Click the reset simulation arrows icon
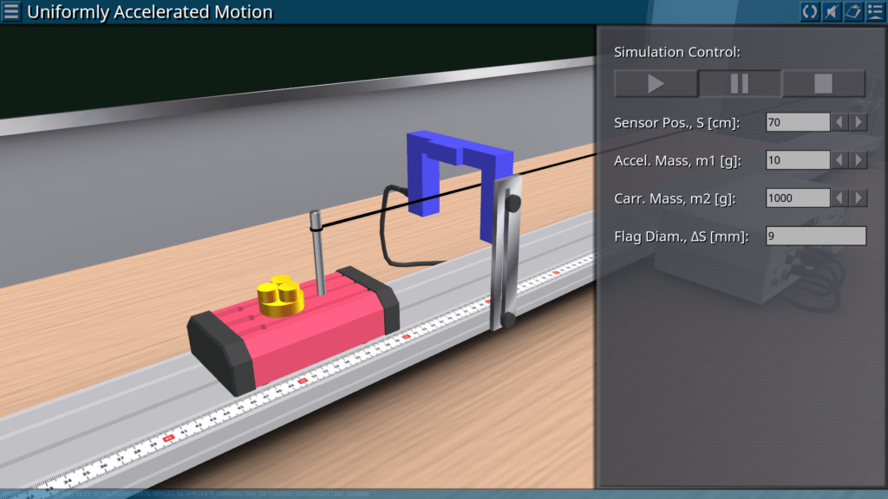888x499 pixels. coord(809,11)
